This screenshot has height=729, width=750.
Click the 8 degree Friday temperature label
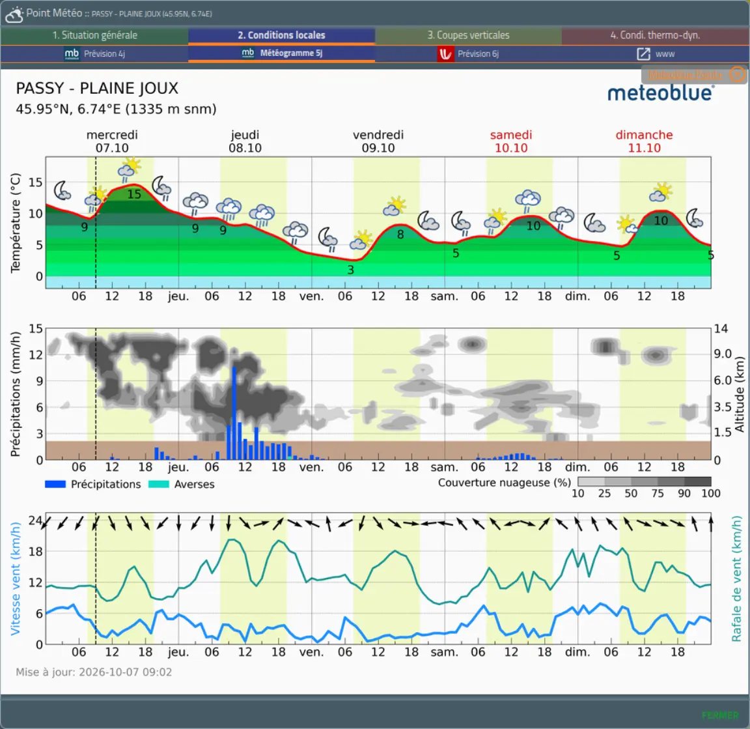[400, 235]
